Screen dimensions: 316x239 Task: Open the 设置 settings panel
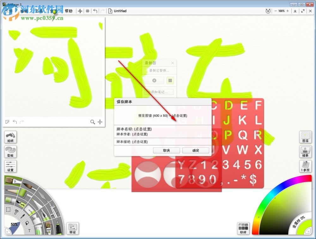coord(10,166)
